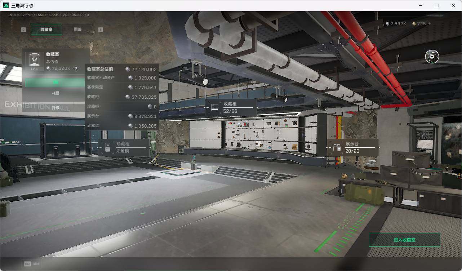Switch to the 收藏室 tab
This screenshot has height=271, width=462.
tap(46, 30)
